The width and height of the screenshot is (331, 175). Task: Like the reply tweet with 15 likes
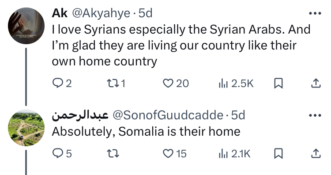tap(175, 153)
